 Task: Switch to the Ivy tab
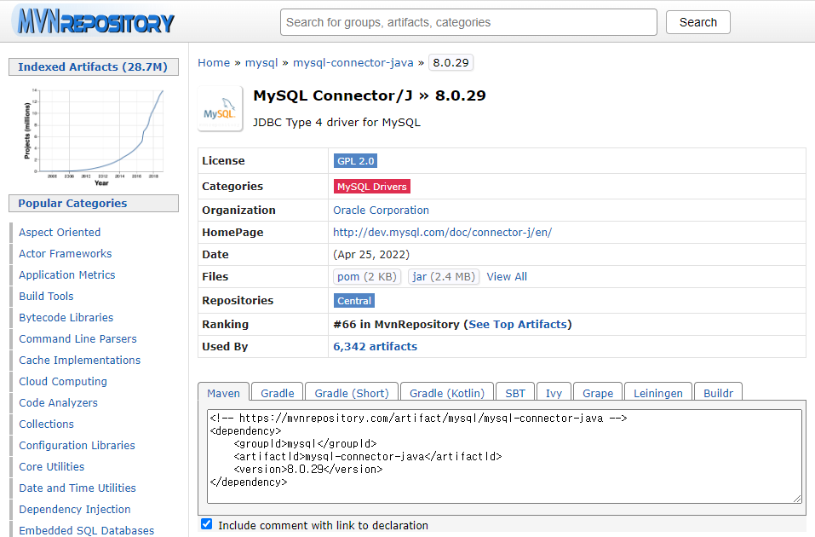[554, 393]
